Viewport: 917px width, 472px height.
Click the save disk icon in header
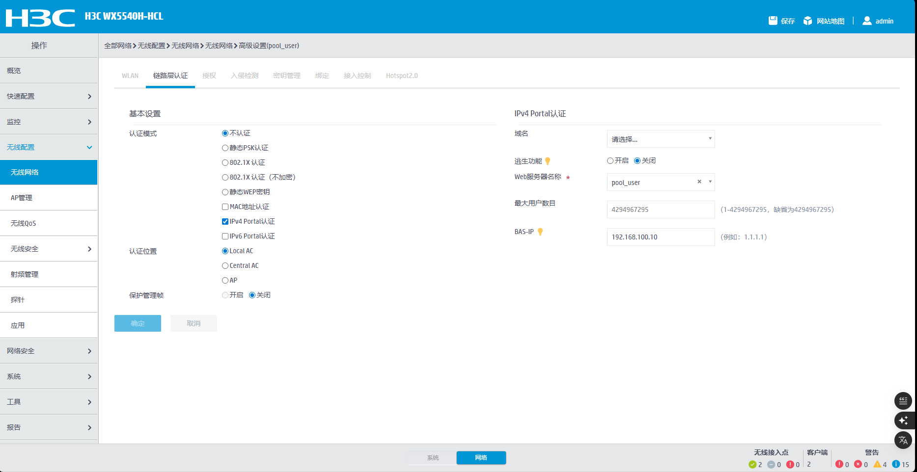[773, 21]
